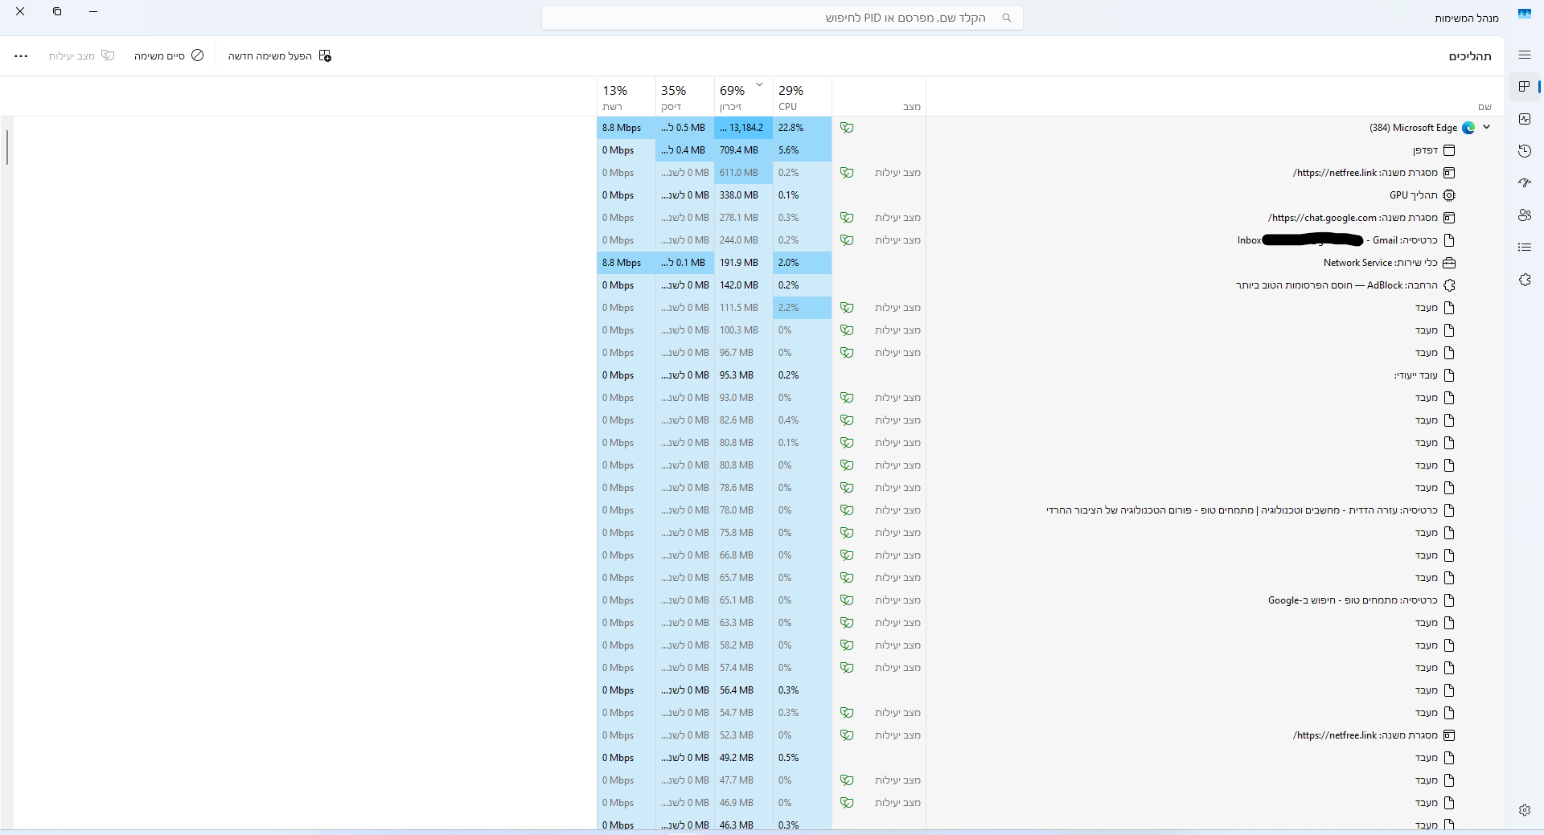Open the Details list icon in sidebar
Viewport: 1544px width, 835px height.
1524,248
